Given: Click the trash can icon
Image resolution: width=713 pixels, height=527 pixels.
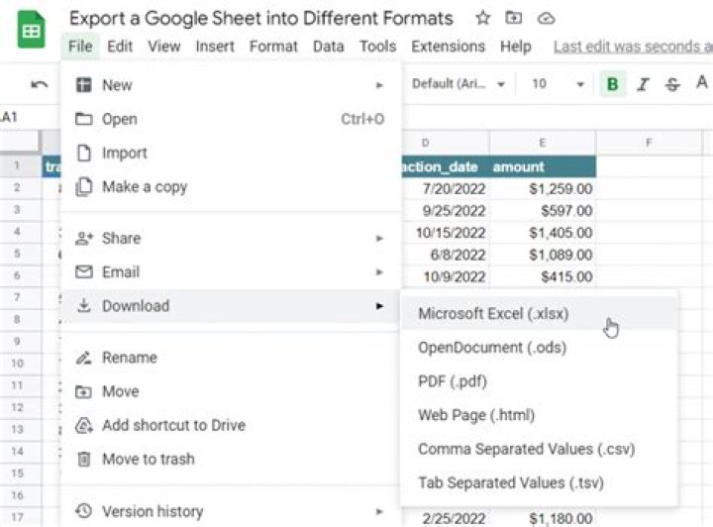Looking at the screenshot, I should pyautogui.click(x=84, y=460).
